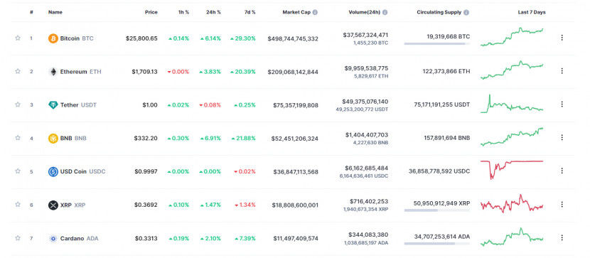This screenshot has height=258, width=590.
Task: Open the three-dot menu for Bitcoin
Action: (x=562, y=38)
